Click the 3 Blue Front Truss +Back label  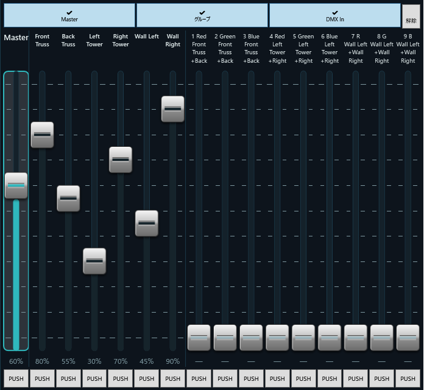pos(251,48)
